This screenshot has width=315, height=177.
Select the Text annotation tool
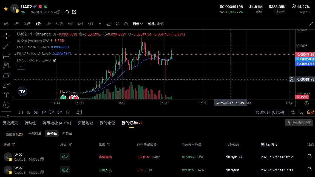pyautogui.click(x=6, y=95)
